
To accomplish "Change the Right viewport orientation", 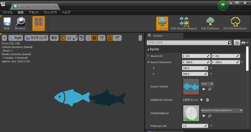I will click(x=16, y=38).
